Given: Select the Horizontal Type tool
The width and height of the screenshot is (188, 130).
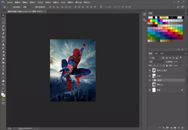Looking at the screenshot, I should click(x=3, y=70).
